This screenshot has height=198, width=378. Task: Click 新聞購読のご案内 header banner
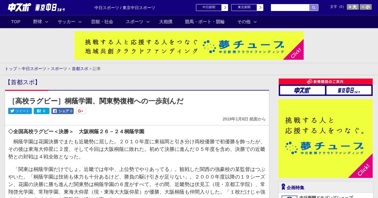coord(325,82)
